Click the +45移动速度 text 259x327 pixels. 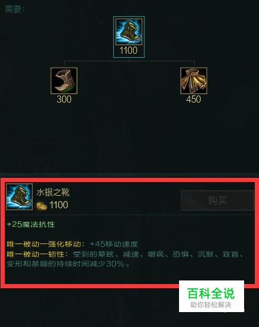tap(114, 244)
